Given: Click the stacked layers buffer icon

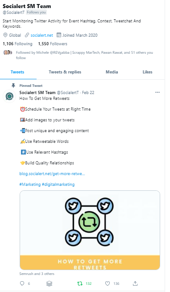Looking at the screenshot, I should pos(49,283).
